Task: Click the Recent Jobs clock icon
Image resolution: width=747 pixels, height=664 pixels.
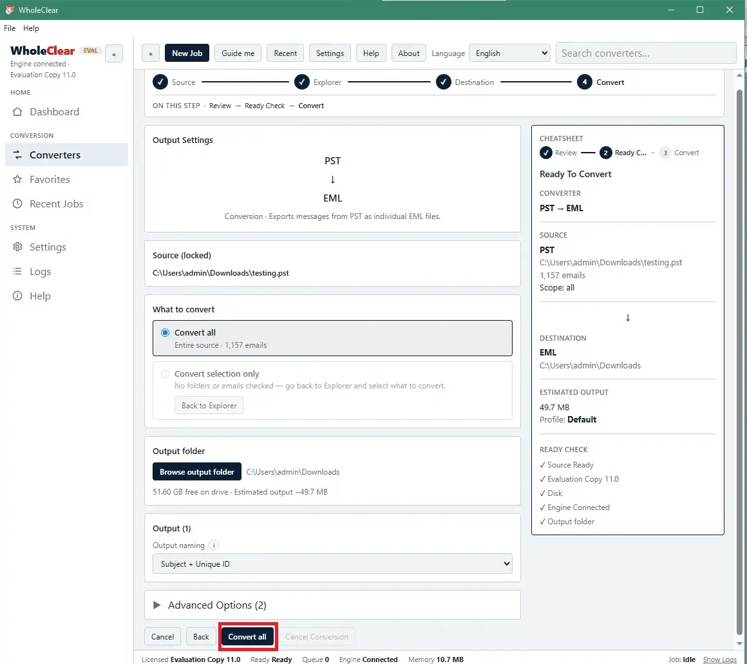Action: point(17,204)
